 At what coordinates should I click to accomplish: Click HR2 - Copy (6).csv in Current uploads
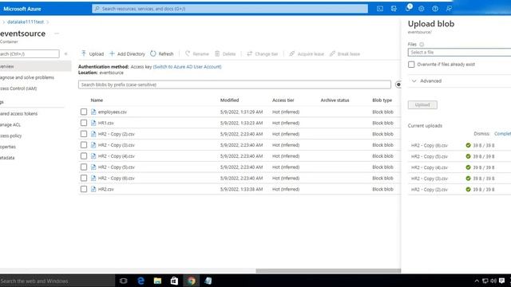point(430,145)
